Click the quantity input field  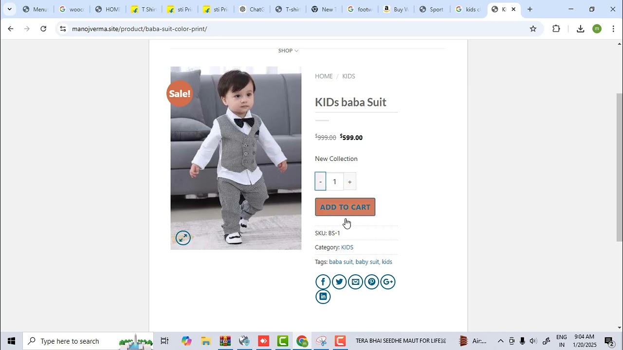(334, 181)
